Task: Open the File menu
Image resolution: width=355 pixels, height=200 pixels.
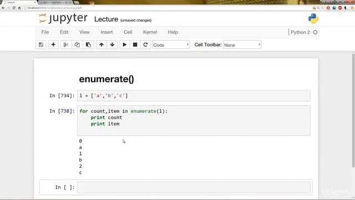Action: (x=45, y=32)
